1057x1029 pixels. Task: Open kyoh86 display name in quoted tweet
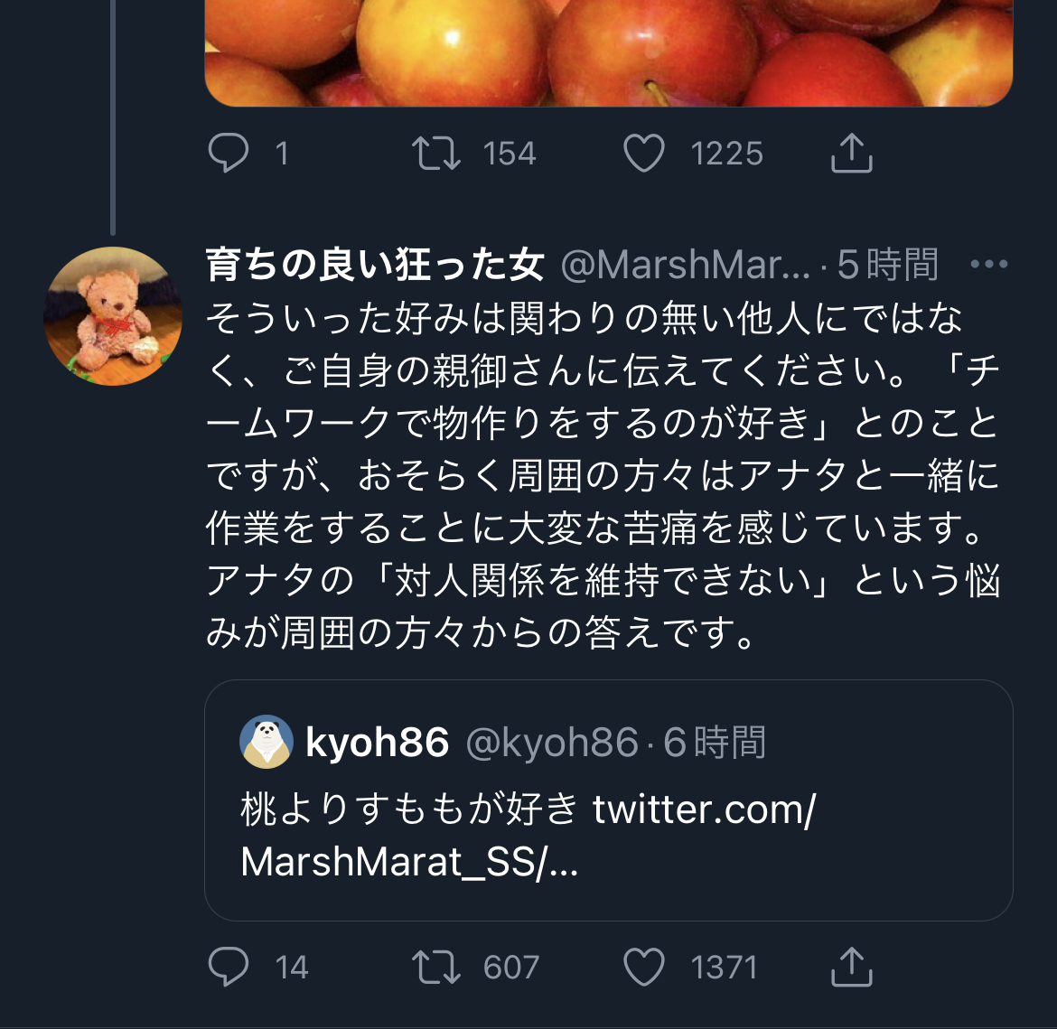378,743
